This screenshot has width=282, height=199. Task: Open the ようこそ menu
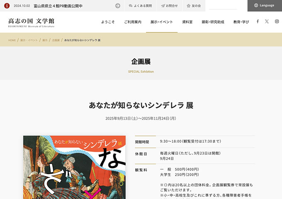(x=108, y=22)
